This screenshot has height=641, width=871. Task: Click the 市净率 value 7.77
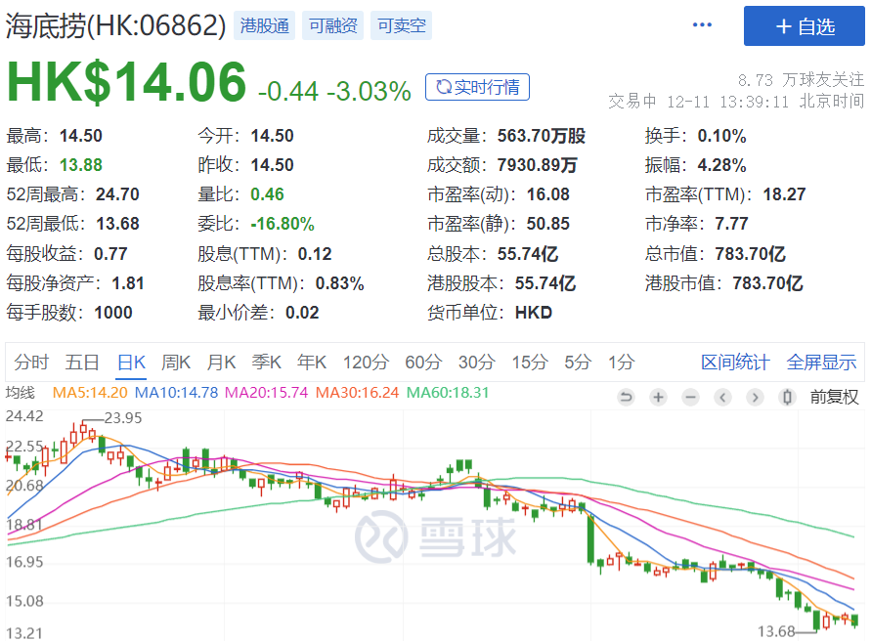click(x=731, y=224)
